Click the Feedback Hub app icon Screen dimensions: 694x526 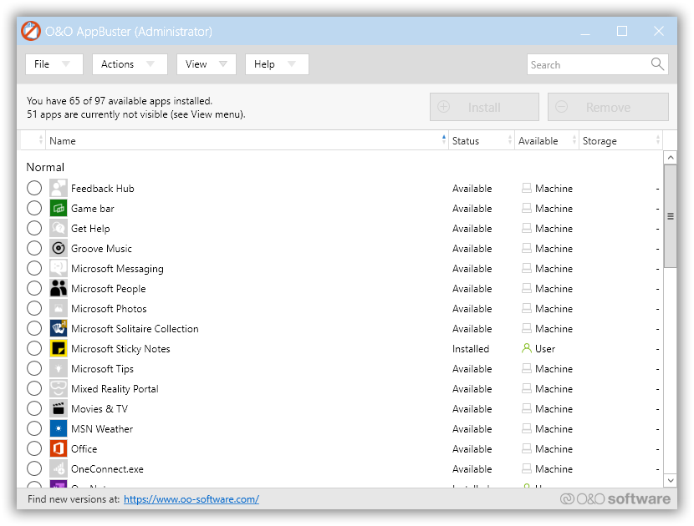click(58, 189)
